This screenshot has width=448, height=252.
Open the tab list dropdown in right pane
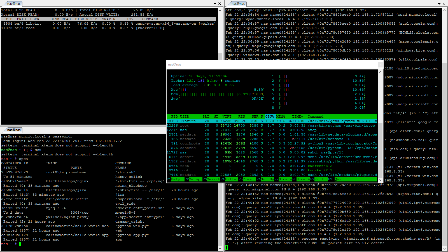click(439, 4)
